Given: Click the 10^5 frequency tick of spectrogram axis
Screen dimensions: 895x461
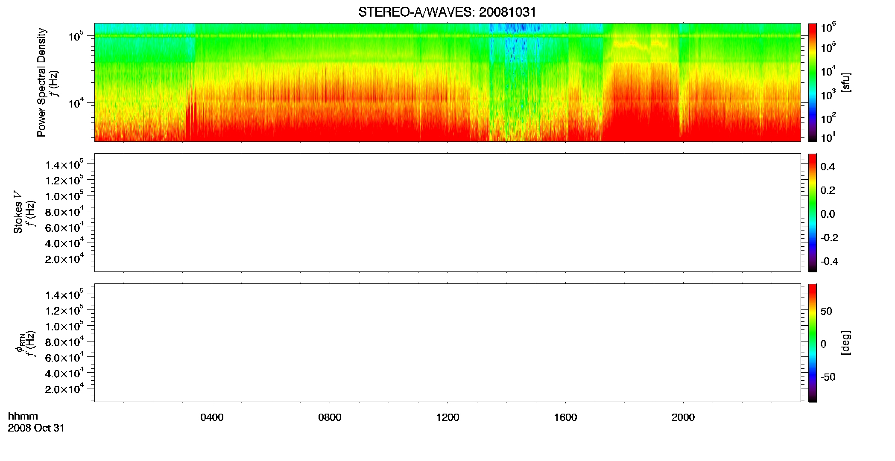Looking at the screenshot, I should 76,36.
